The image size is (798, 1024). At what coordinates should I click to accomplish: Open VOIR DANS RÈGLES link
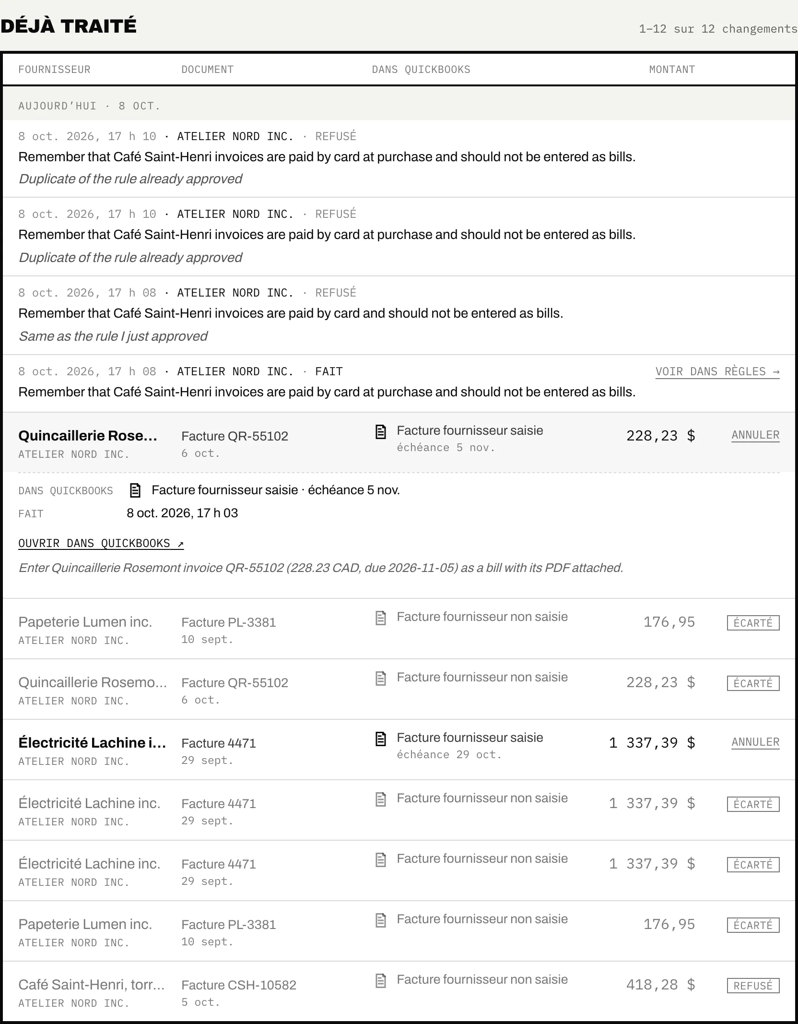(717, 372)
